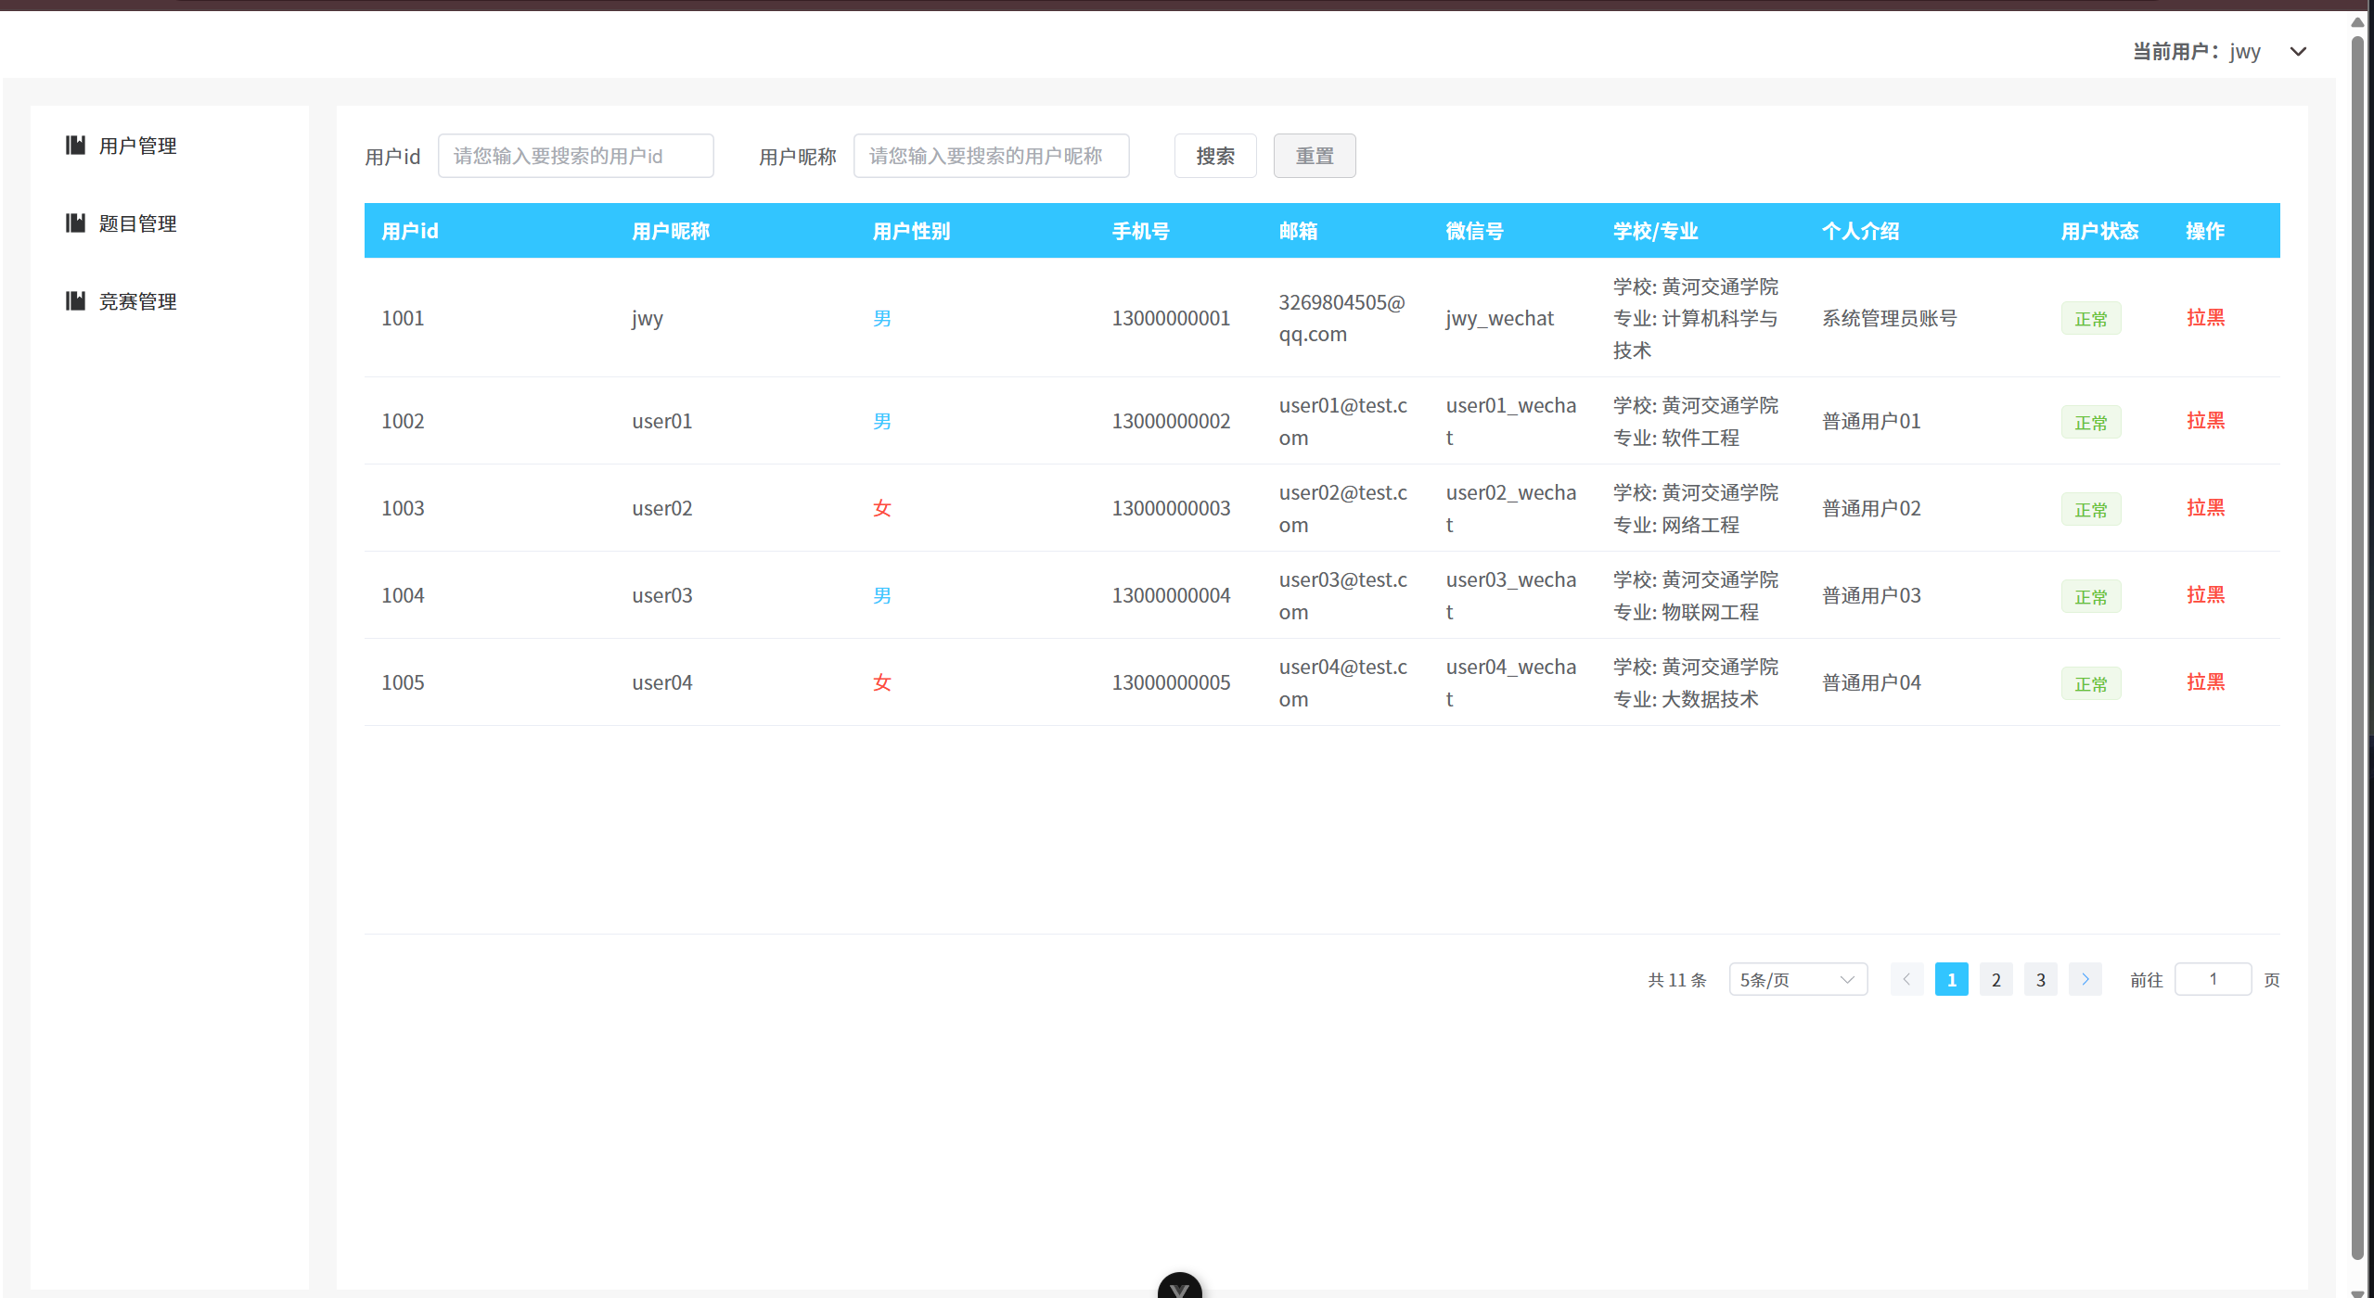Expand the per-page selector arrow
Viewport: 2374px width, 1298px height.
(x=1849, y=979)
